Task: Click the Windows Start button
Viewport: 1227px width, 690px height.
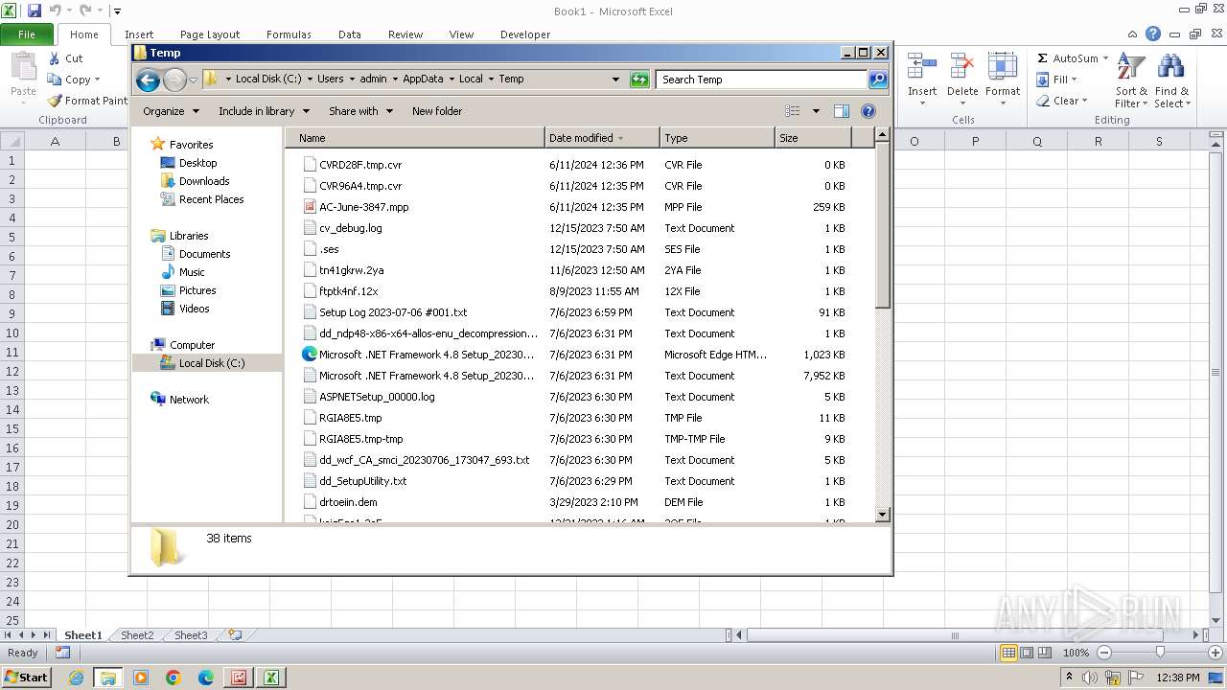Action: tap(26, 678)
